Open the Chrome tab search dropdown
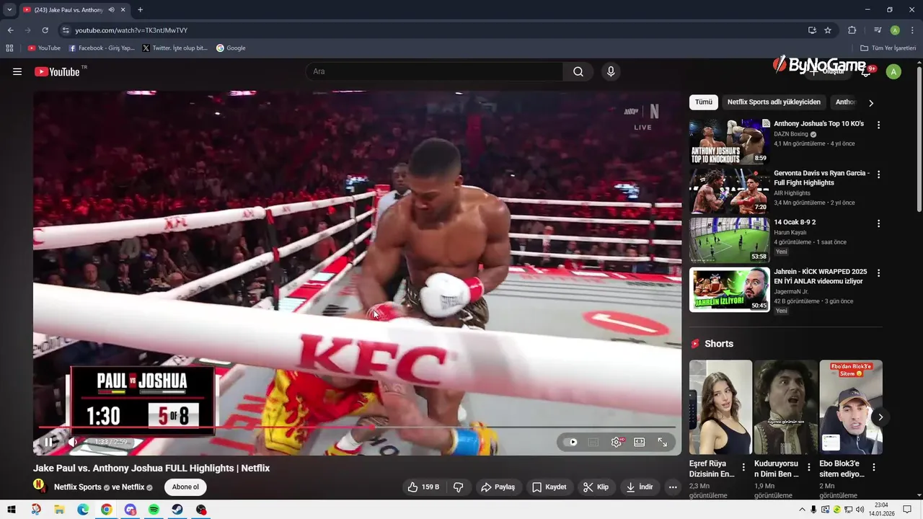The image size is (923, 519). (9, 10)
